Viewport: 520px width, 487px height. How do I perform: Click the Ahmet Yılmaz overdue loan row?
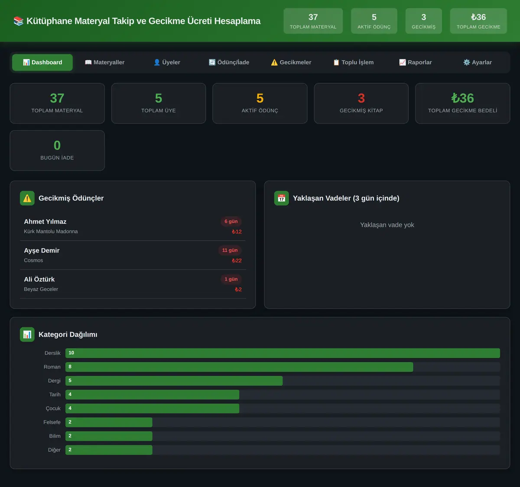pyautogui.click(x=133, y=226)
